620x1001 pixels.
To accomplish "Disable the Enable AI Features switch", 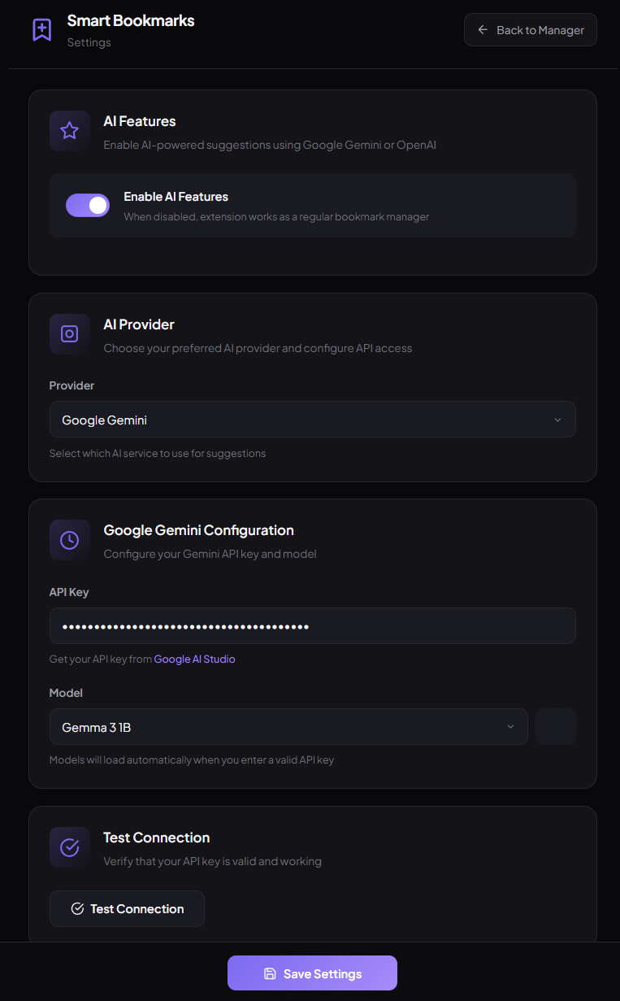I will point(88,206).
